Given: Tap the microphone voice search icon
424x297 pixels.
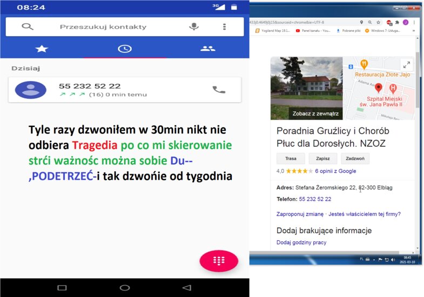Looking at the screenshot, I should click(193, 26).
